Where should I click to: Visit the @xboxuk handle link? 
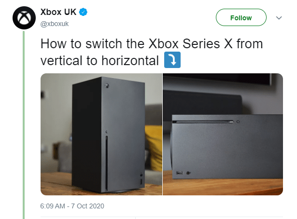point(55,24)
